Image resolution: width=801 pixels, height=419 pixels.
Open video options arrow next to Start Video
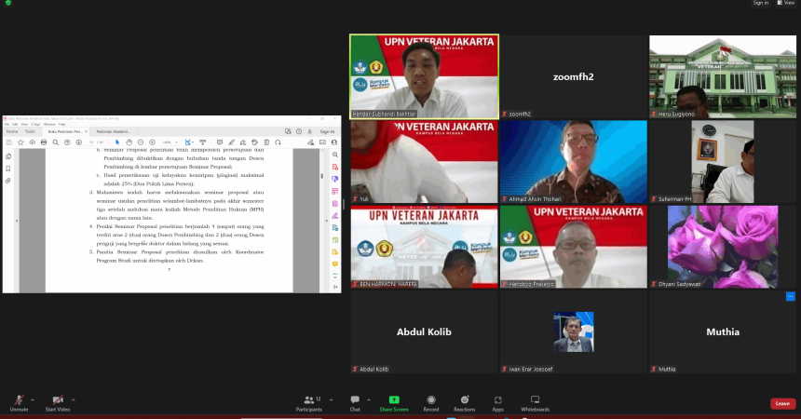[73, 400]
